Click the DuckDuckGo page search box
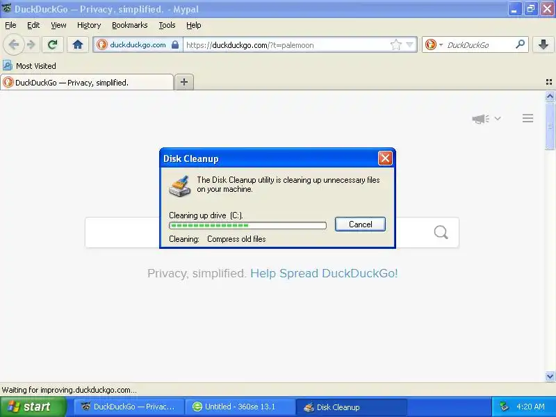This screenshot has width=556, height=417. click(272, 233)
